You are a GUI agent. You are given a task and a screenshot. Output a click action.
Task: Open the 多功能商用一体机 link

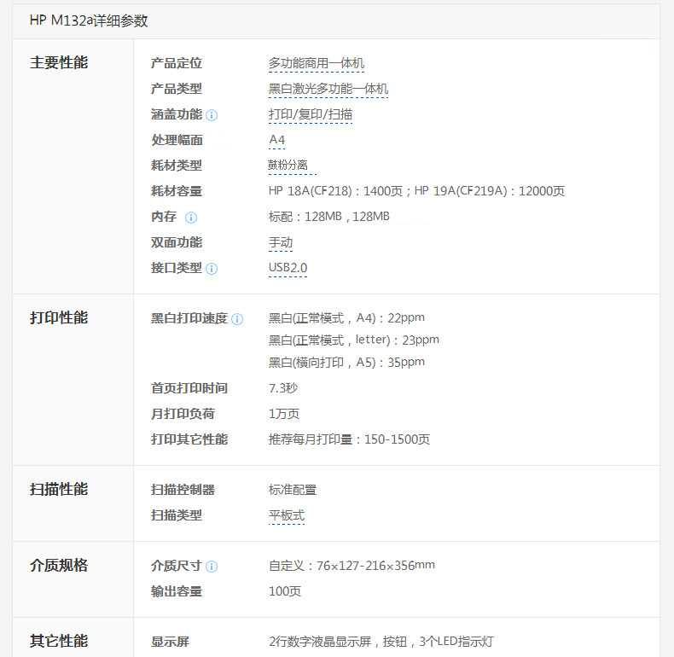[317, 64]
